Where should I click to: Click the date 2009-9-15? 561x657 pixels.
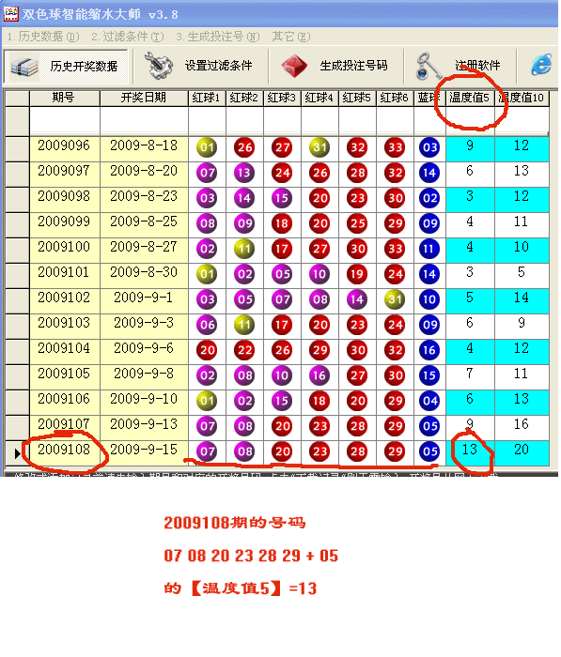(x=144, y=451)
